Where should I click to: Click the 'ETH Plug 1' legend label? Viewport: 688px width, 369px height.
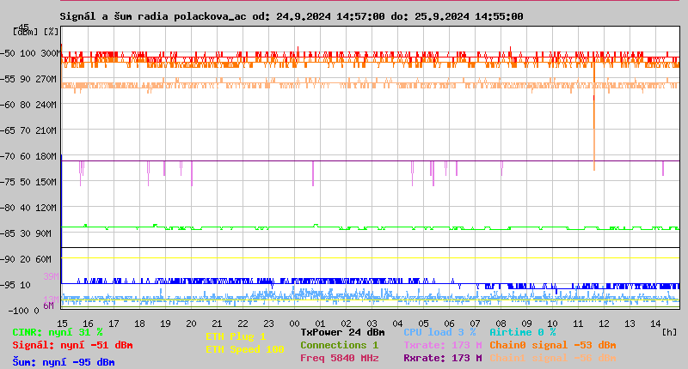(236, 336)
